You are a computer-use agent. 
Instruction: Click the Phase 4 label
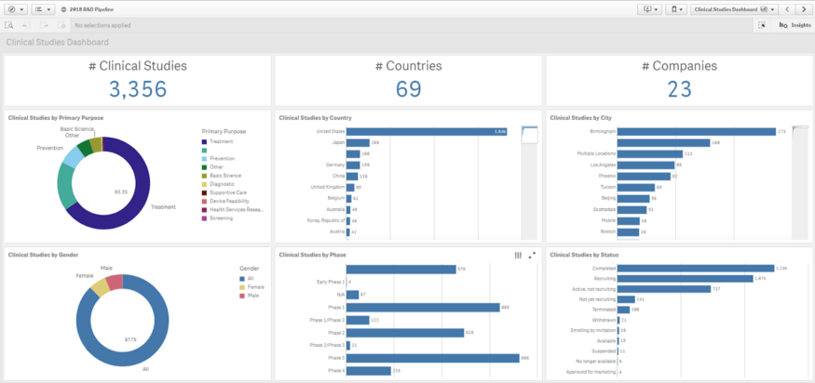tap(336, 371)
